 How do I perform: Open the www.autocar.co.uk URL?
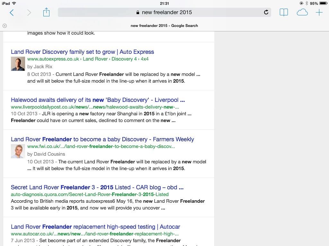[x=95, y=234]
